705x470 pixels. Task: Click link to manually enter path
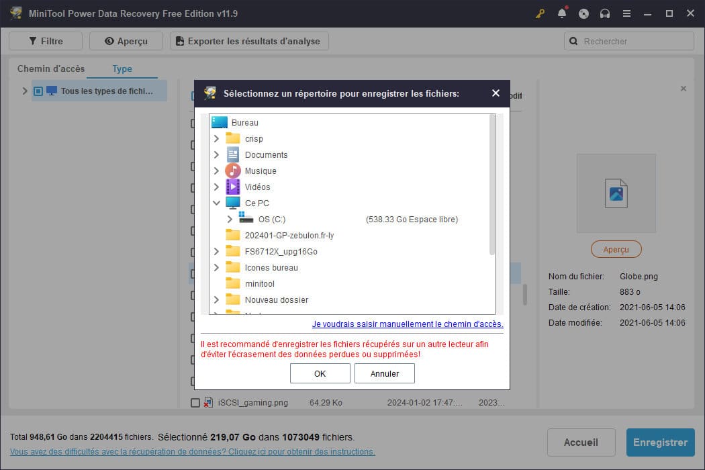(408, 324)
